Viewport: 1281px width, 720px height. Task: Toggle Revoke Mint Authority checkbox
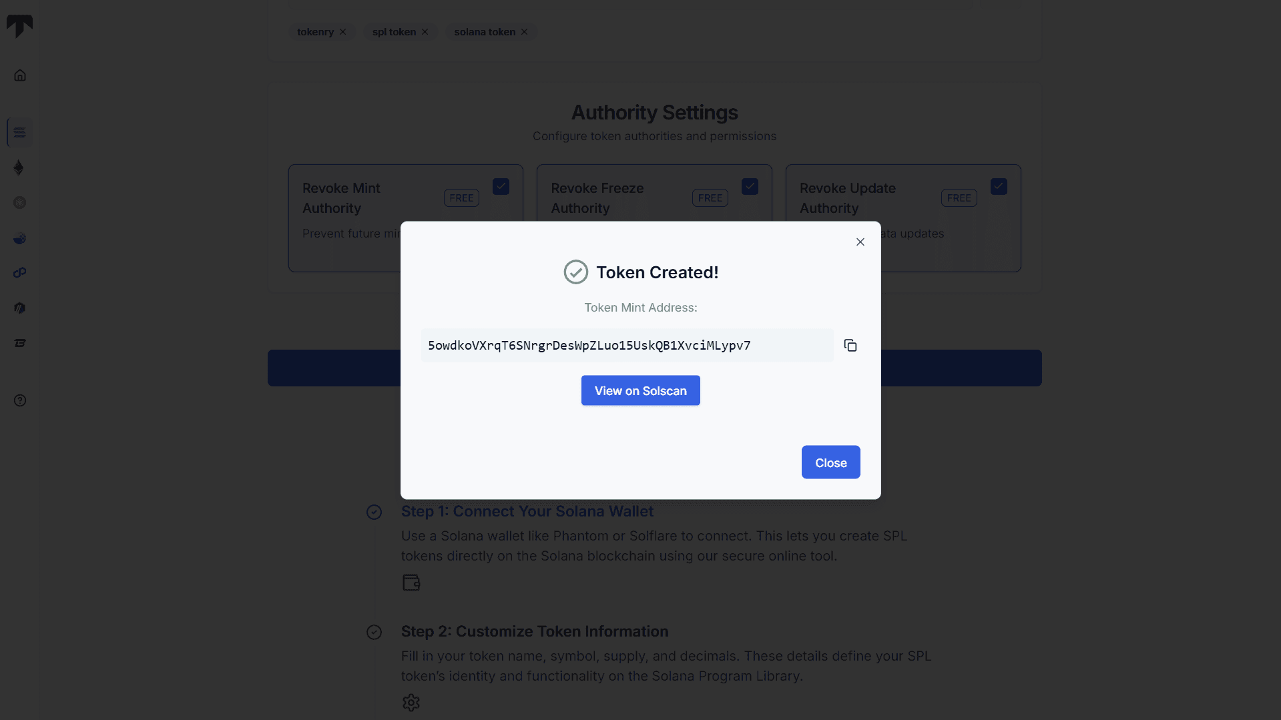click(501, 187)
